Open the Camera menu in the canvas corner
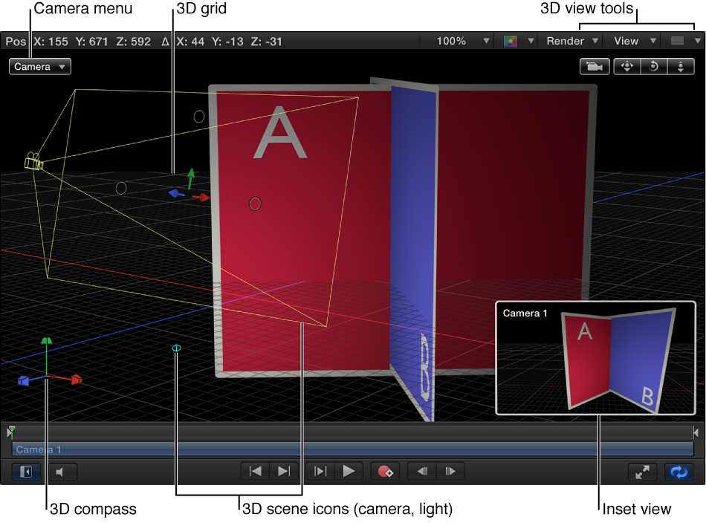 click(x=39, y=66)
